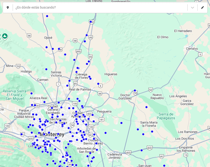The image size is (210, 167).
Task: Click the route 5 shield below Cerralvo
Action: point(200,54)
